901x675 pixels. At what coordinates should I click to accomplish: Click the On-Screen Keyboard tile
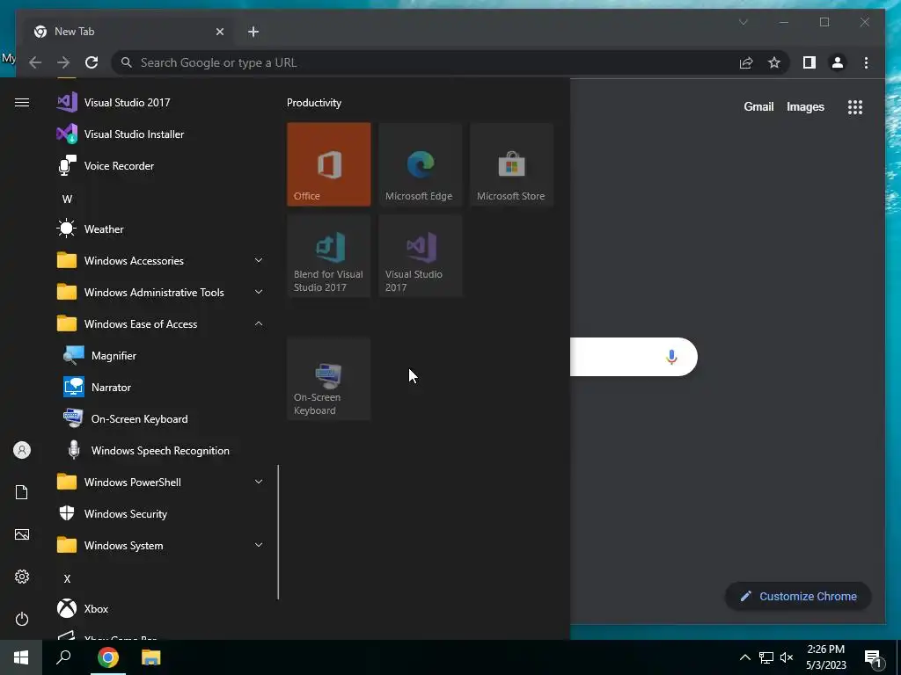click(329, 379)
